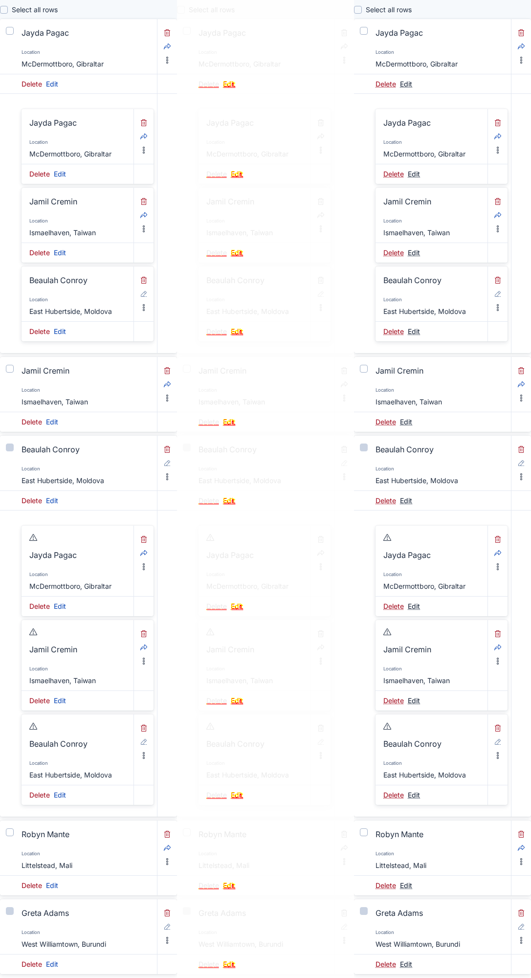
Task: Open three-dot menu on top Jayda Pagac row, right panel
Action: coord(521,60)
